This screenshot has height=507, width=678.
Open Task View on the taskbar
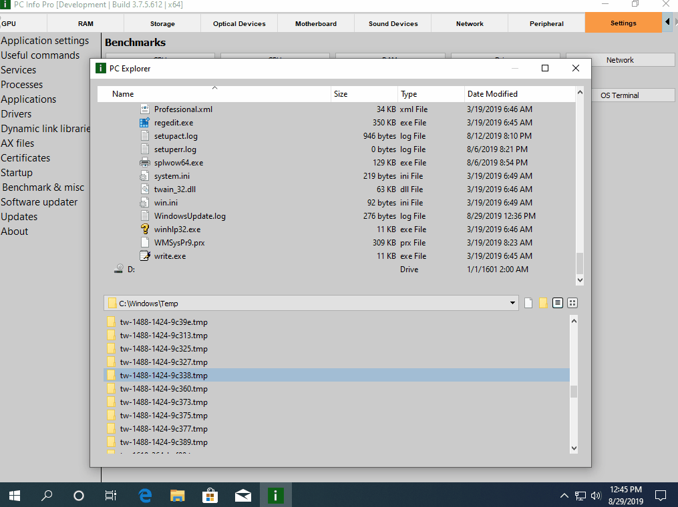(x=111, y=495)
